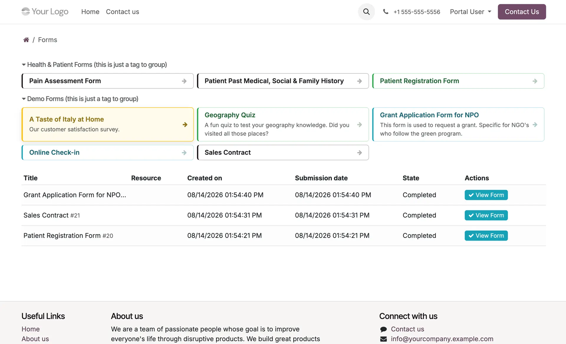The image size is (566, 344).
Task: Open the Geography Quiz form
Action: (283, 124)
